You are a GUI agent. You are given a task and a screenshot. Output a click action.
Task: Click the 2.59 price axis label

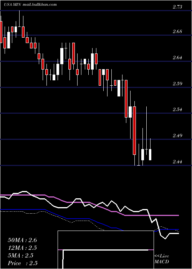click(177, 84)
